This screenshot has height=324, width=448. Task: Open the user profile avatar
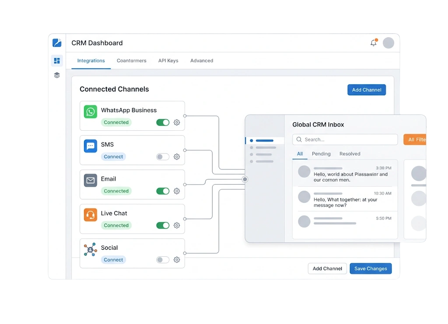tap(388, 43)
